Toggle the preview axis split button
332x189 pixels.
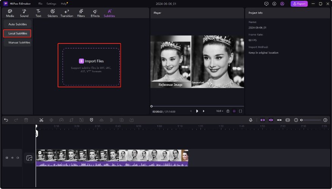point(279,120)
